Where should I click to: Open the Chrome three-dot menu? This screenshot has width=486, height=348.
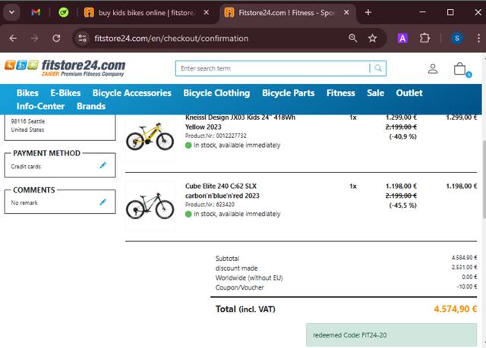point(478,38)
